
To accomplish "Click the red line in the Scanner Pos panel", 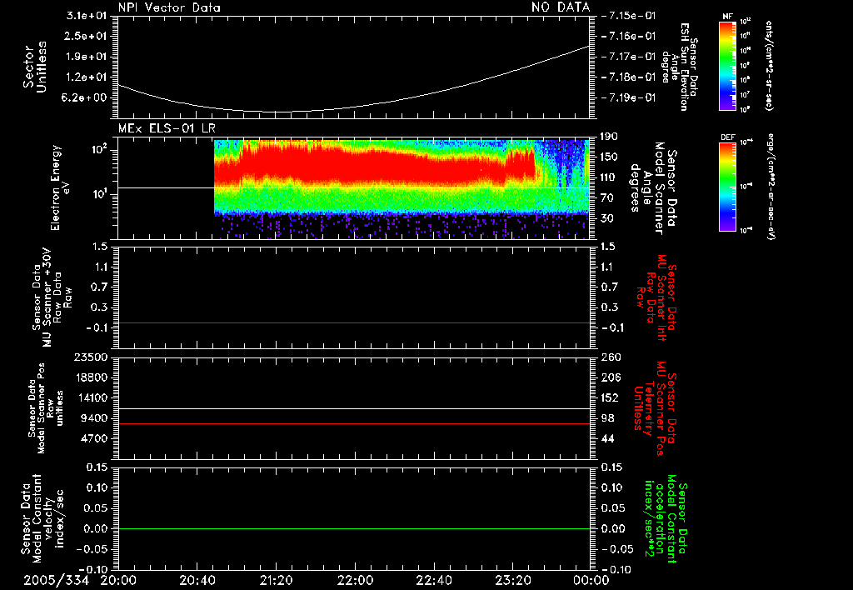I will tap(353, 423).
